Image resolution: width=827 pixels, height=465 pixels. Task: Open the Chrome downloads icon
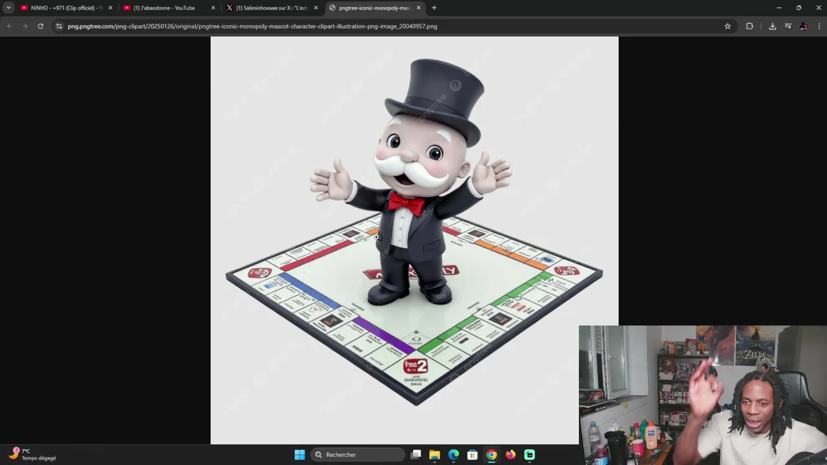click(x=772, y=26)
